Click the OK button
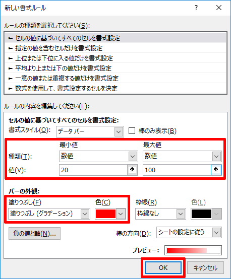The width and height of the screenshot is (231, 279). point(163,267)
